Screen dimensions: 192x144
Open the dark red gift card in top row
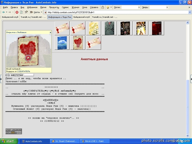point(156,28)
